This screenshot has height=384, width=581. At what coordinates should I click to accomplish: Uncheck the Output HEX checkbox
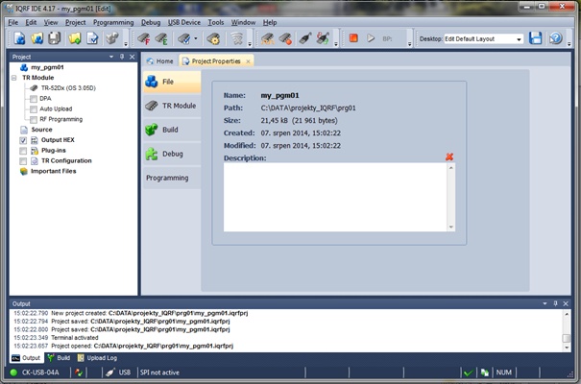point(23,140)
